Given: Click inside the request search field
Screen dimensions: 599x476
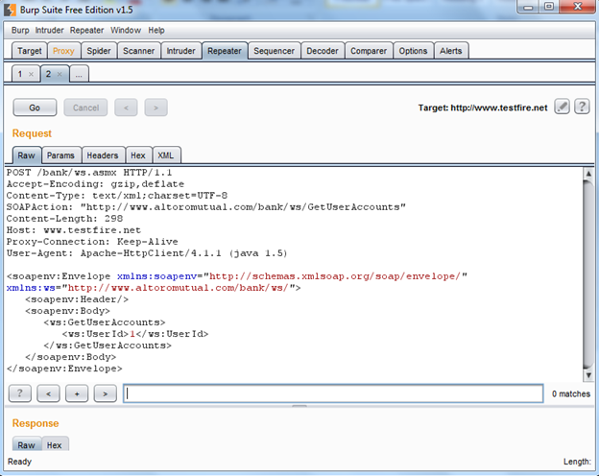Looking at the screenshot, I should coord(332,393).
